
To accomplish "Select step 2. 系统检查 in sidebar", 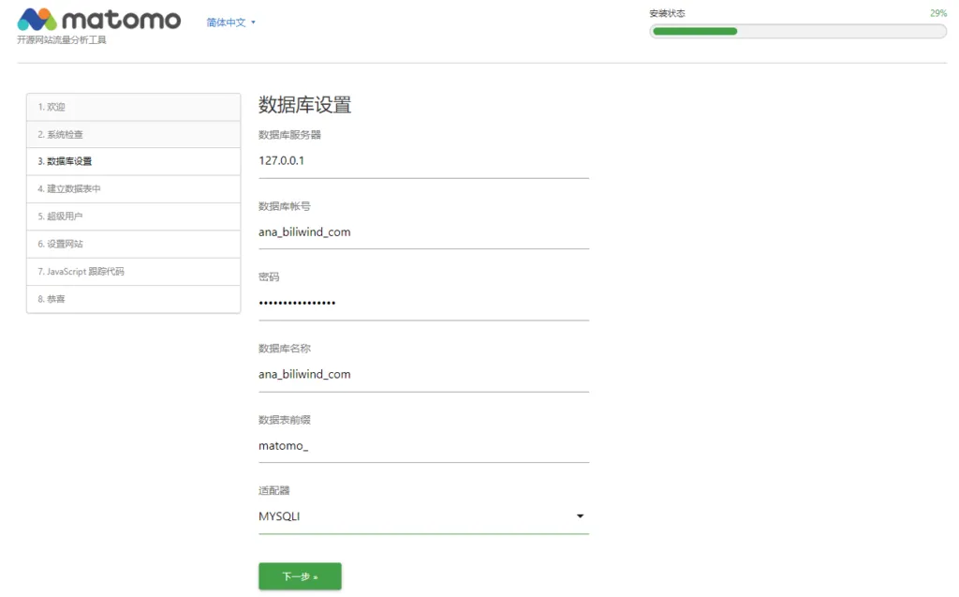I will click(133, 135).
